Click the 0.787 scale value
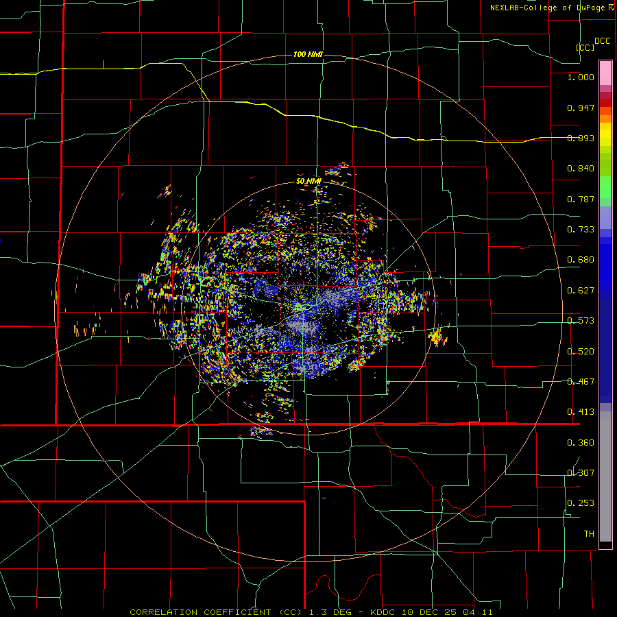Screen dimensions: 617x617 pyautogui.click(x=581, y=199)
